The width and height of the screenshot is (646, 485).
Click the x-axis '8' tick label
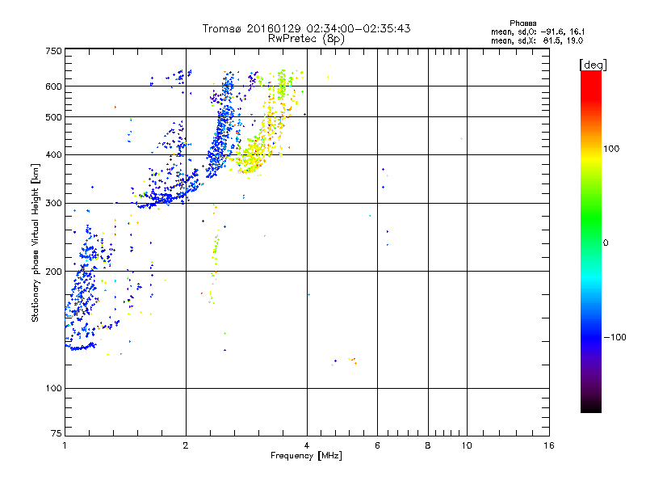(428, 445)
